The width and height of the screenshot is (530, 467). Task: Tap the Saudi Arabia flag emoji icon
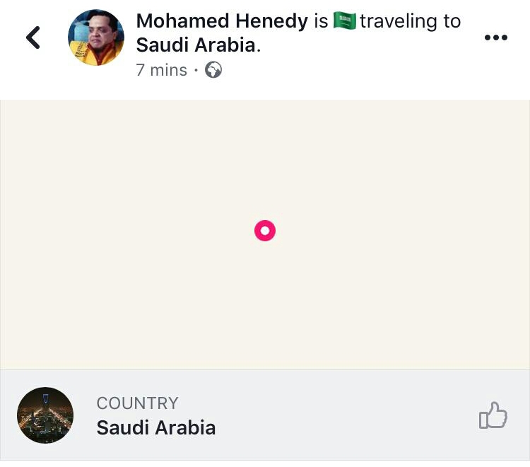tap(344, 21)
